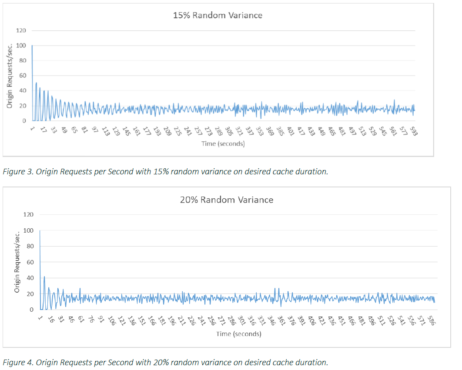Viewport: 462px width, 370px height.
Task: Click the x-axis tick label 305
Action: tap(229, 131)
